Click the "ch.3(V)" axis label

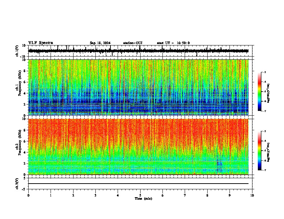point(17,184)
